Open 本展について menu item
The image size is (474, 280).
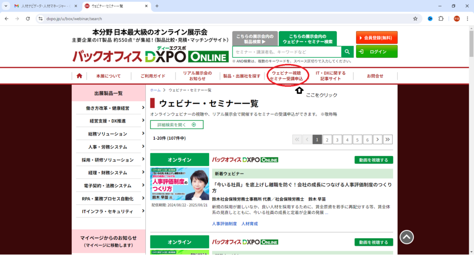pyautogui.click(x=108, y=76)
